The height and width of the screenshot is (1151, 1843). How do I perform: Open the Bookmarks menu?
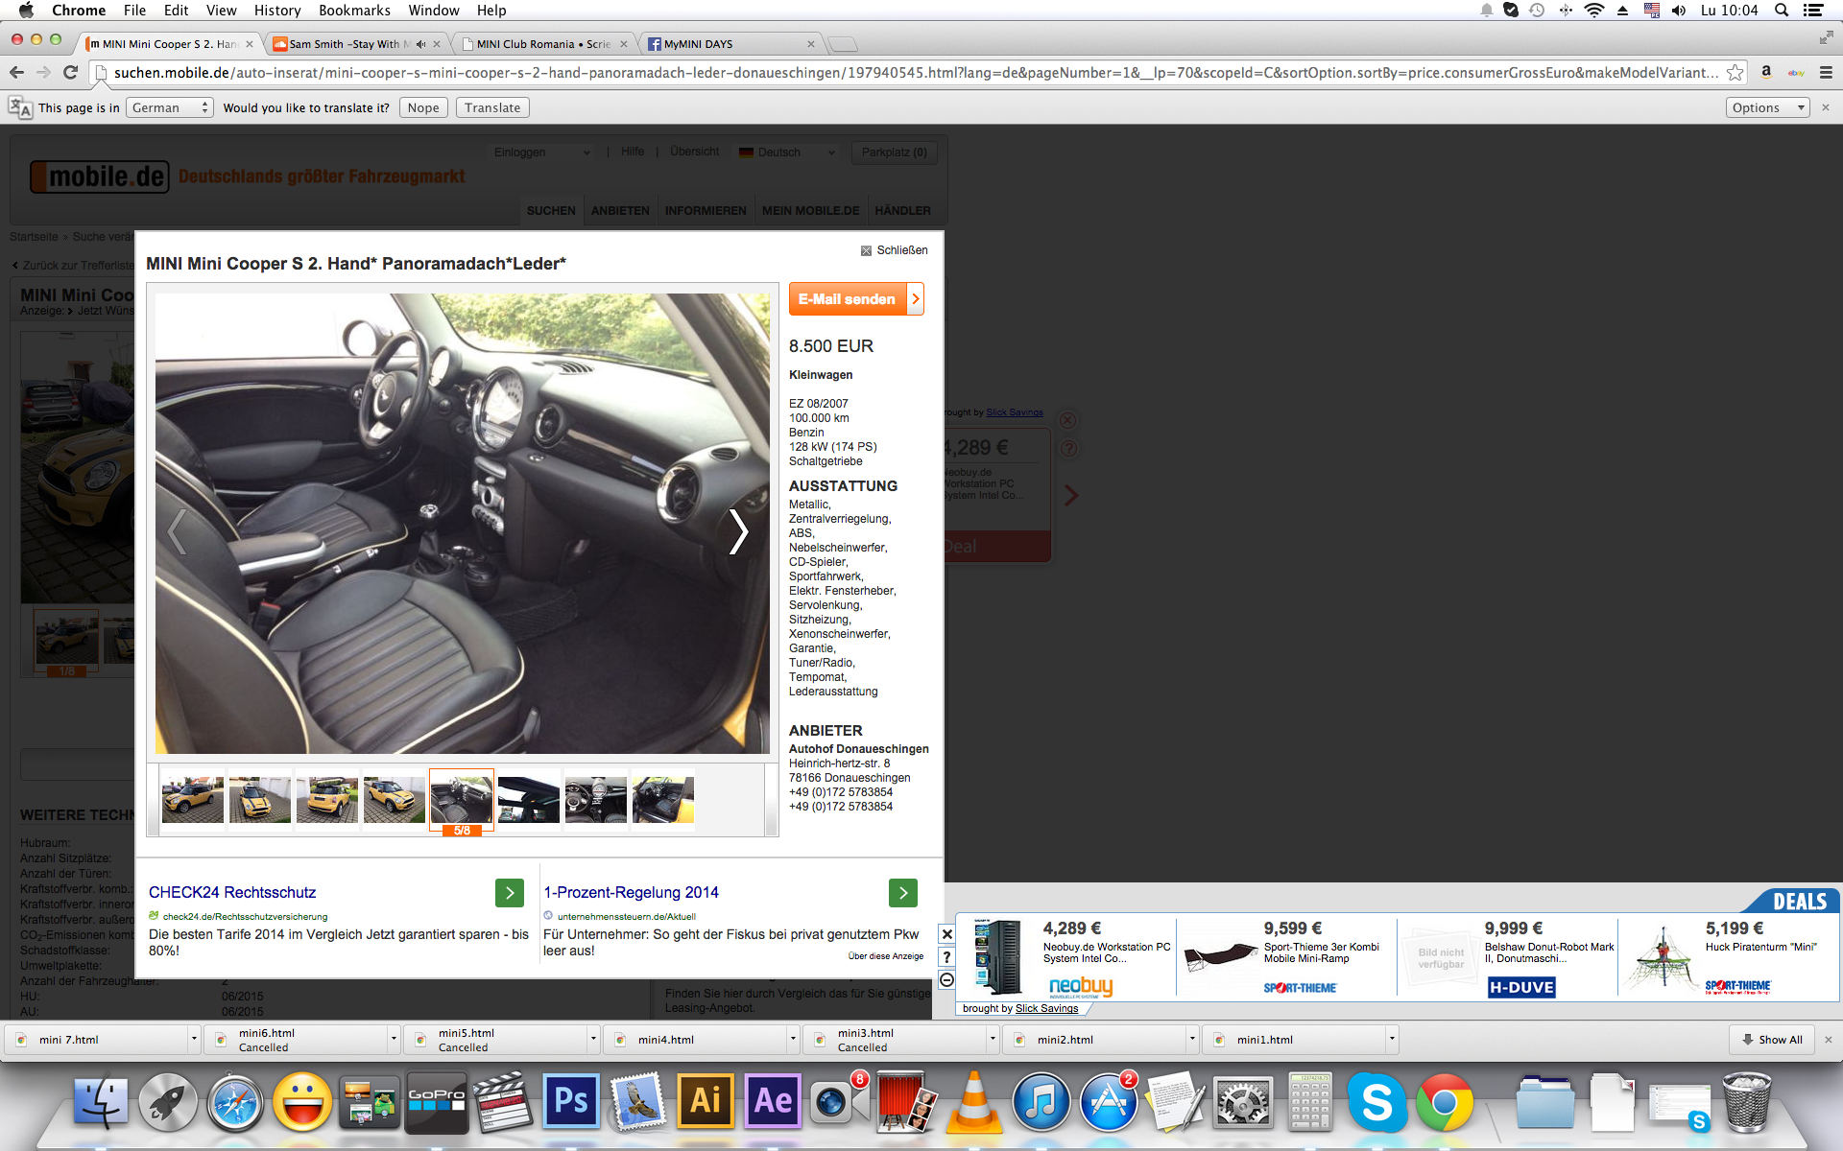(354, 11)
